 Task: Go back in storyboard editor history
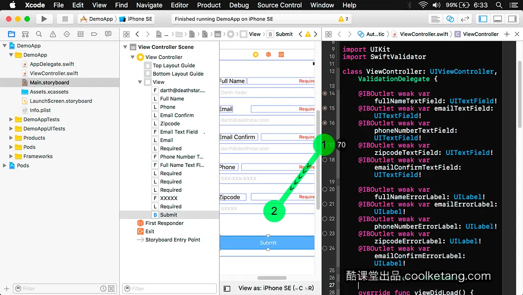click(x=137, y=34)
